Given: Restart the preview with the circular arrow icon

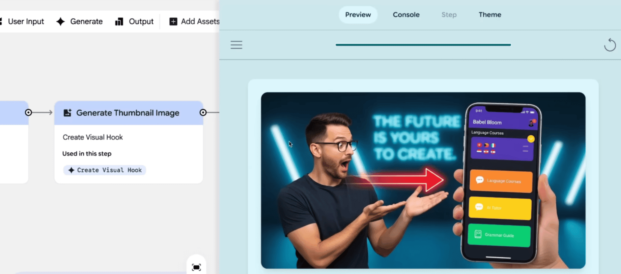Looking at the screenshot, I should coord(610,45).
